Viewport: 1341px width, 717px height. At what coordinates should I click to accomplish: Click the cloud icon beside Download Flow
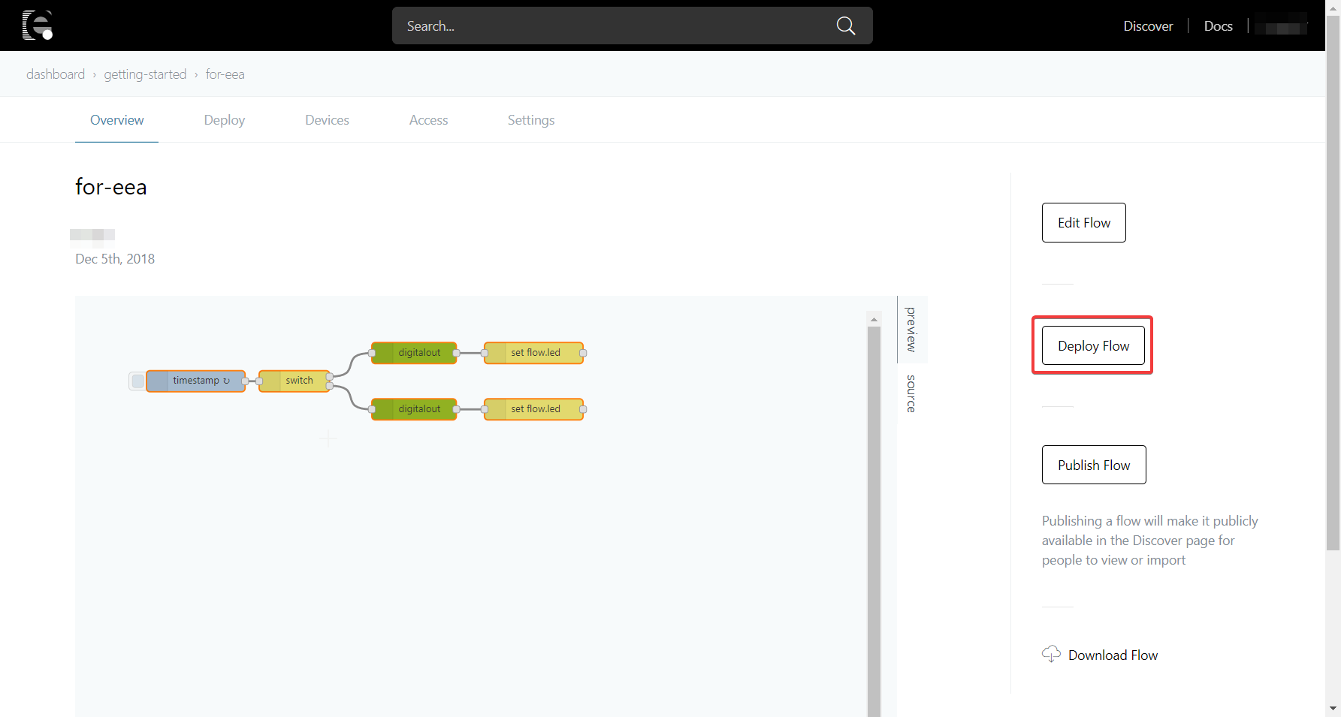(1051, 654)
